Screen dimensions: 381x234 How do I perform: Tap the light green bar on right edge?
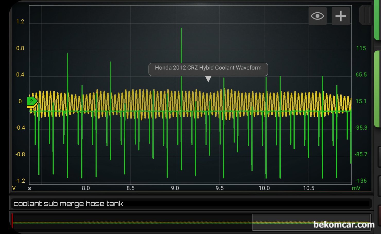(x=377, y=89)
